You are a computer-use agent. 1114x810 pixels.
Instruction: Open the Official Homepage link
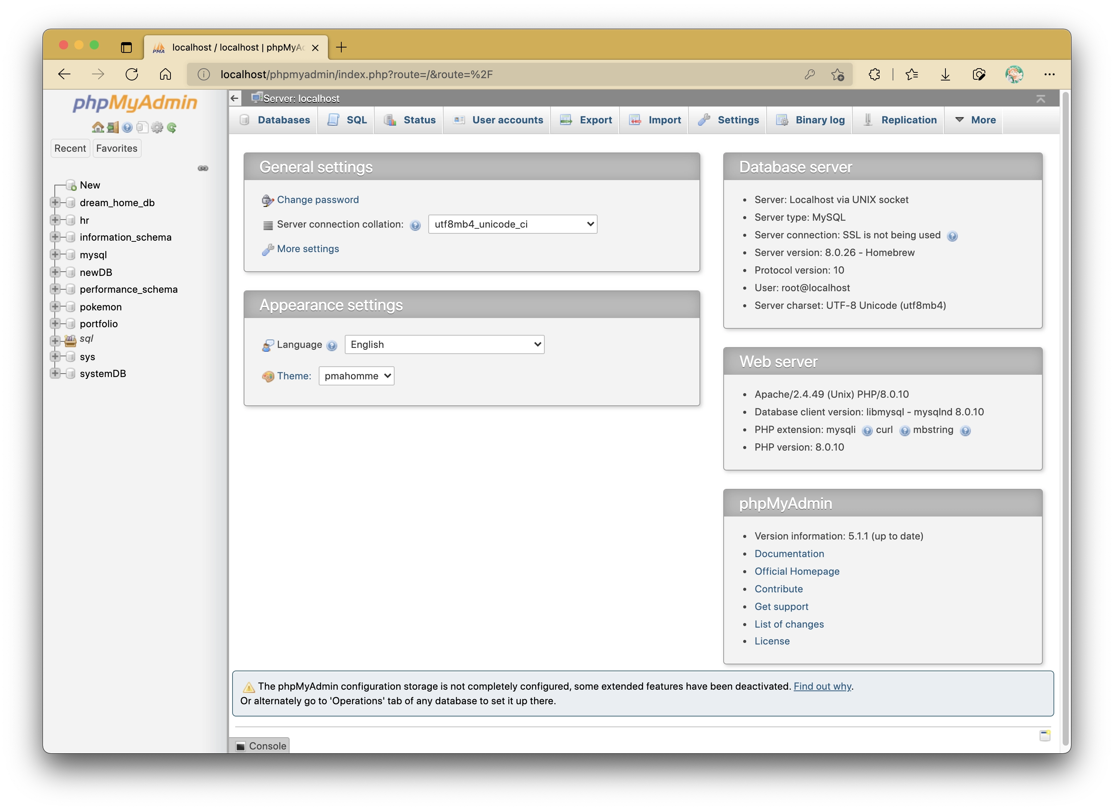click(797, 572)
